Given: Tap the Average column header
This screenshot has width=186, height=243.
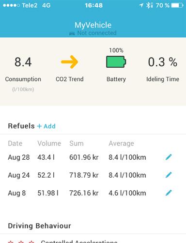Looking at the screenshot, I should click(121, 143).
